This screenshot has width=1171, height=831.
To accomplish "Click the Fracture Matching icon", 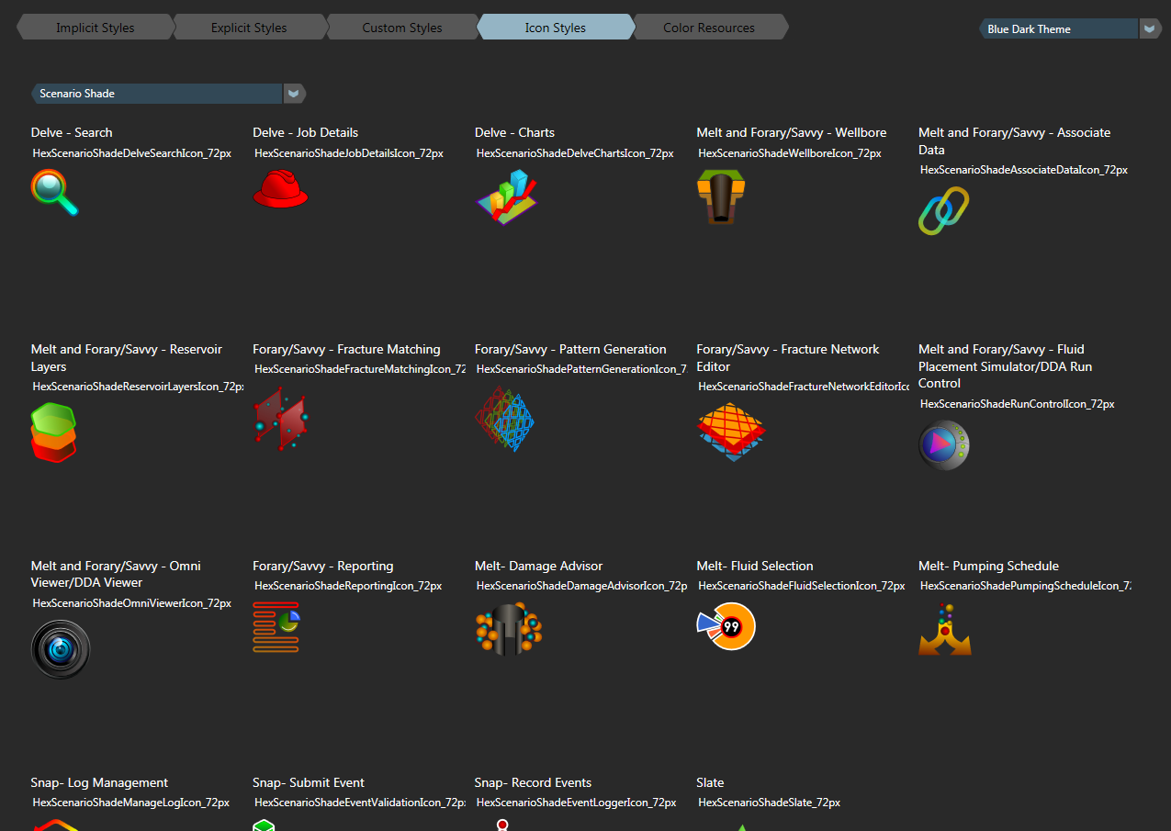I will (281, 419).
